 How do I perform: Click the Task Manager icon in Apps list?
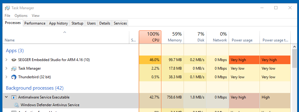[x=14, y=68]
